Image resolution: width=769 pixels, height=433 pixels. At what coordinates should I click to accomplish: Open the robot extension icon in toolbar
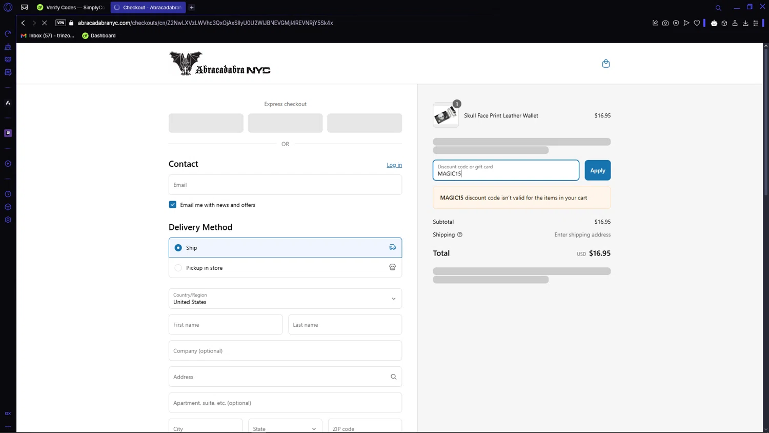714,23
